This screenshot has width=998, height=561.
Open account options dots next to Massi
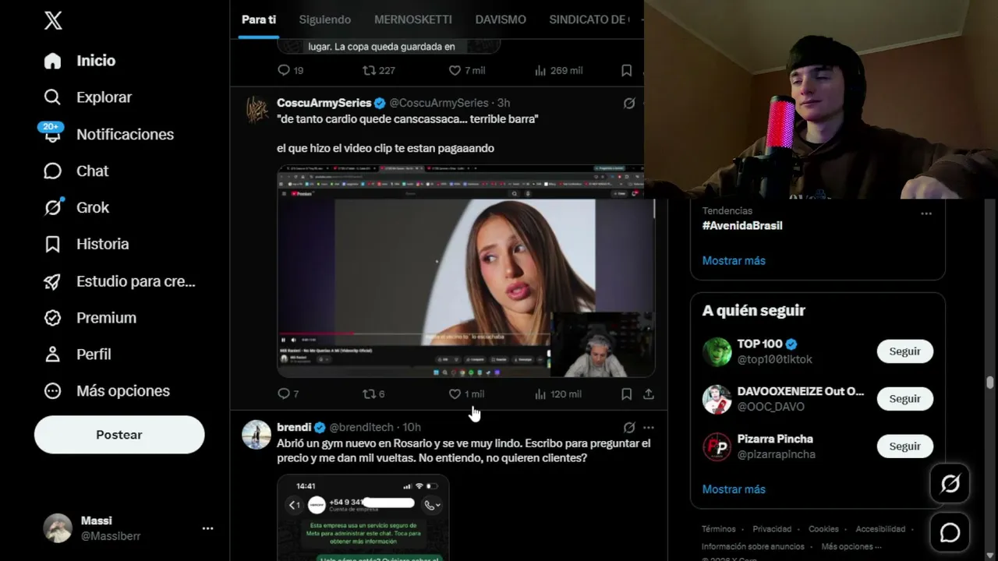pyautogui.click(x=207, y=528)
